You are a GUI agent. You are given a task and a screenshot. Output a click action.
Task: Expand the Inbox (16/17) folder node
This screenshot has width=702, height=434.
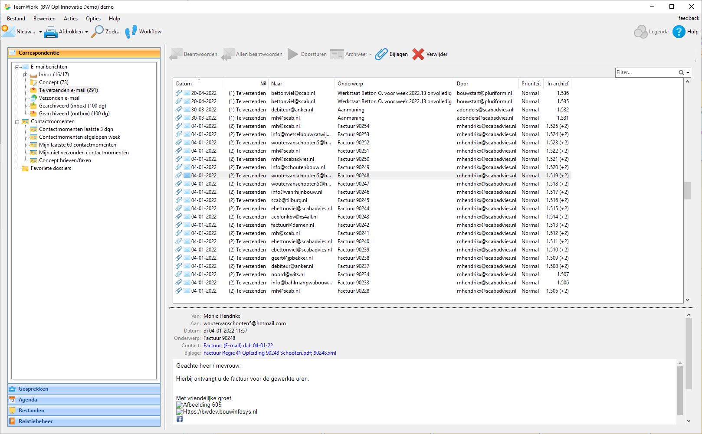[x=25, y=75]
